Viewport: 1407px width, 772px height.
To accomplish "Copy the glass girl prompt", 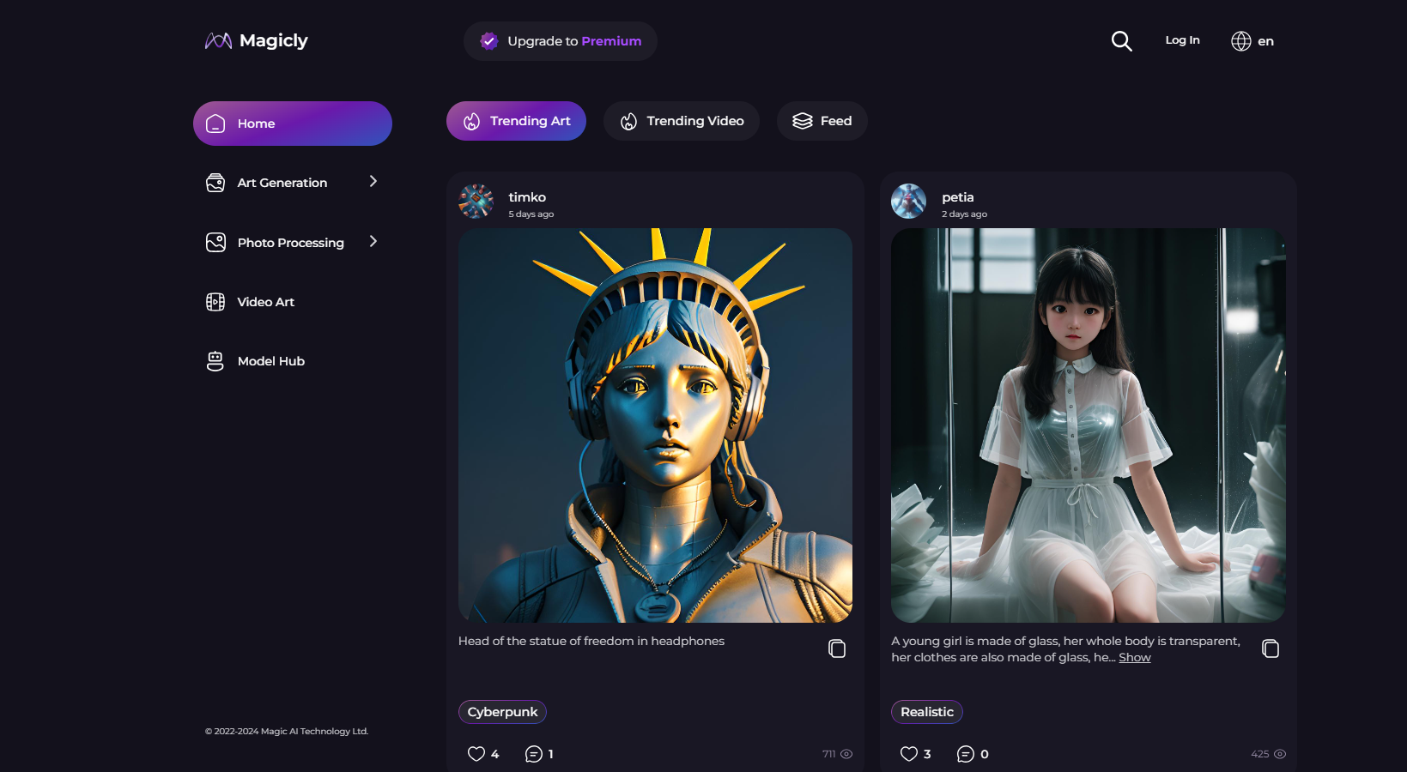I will (1271, 648).
